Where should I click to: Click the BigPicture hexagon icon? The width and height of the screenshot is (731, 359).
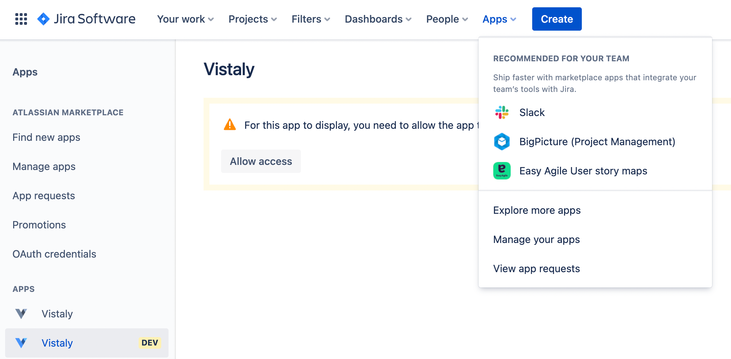(x=502, y=142)
